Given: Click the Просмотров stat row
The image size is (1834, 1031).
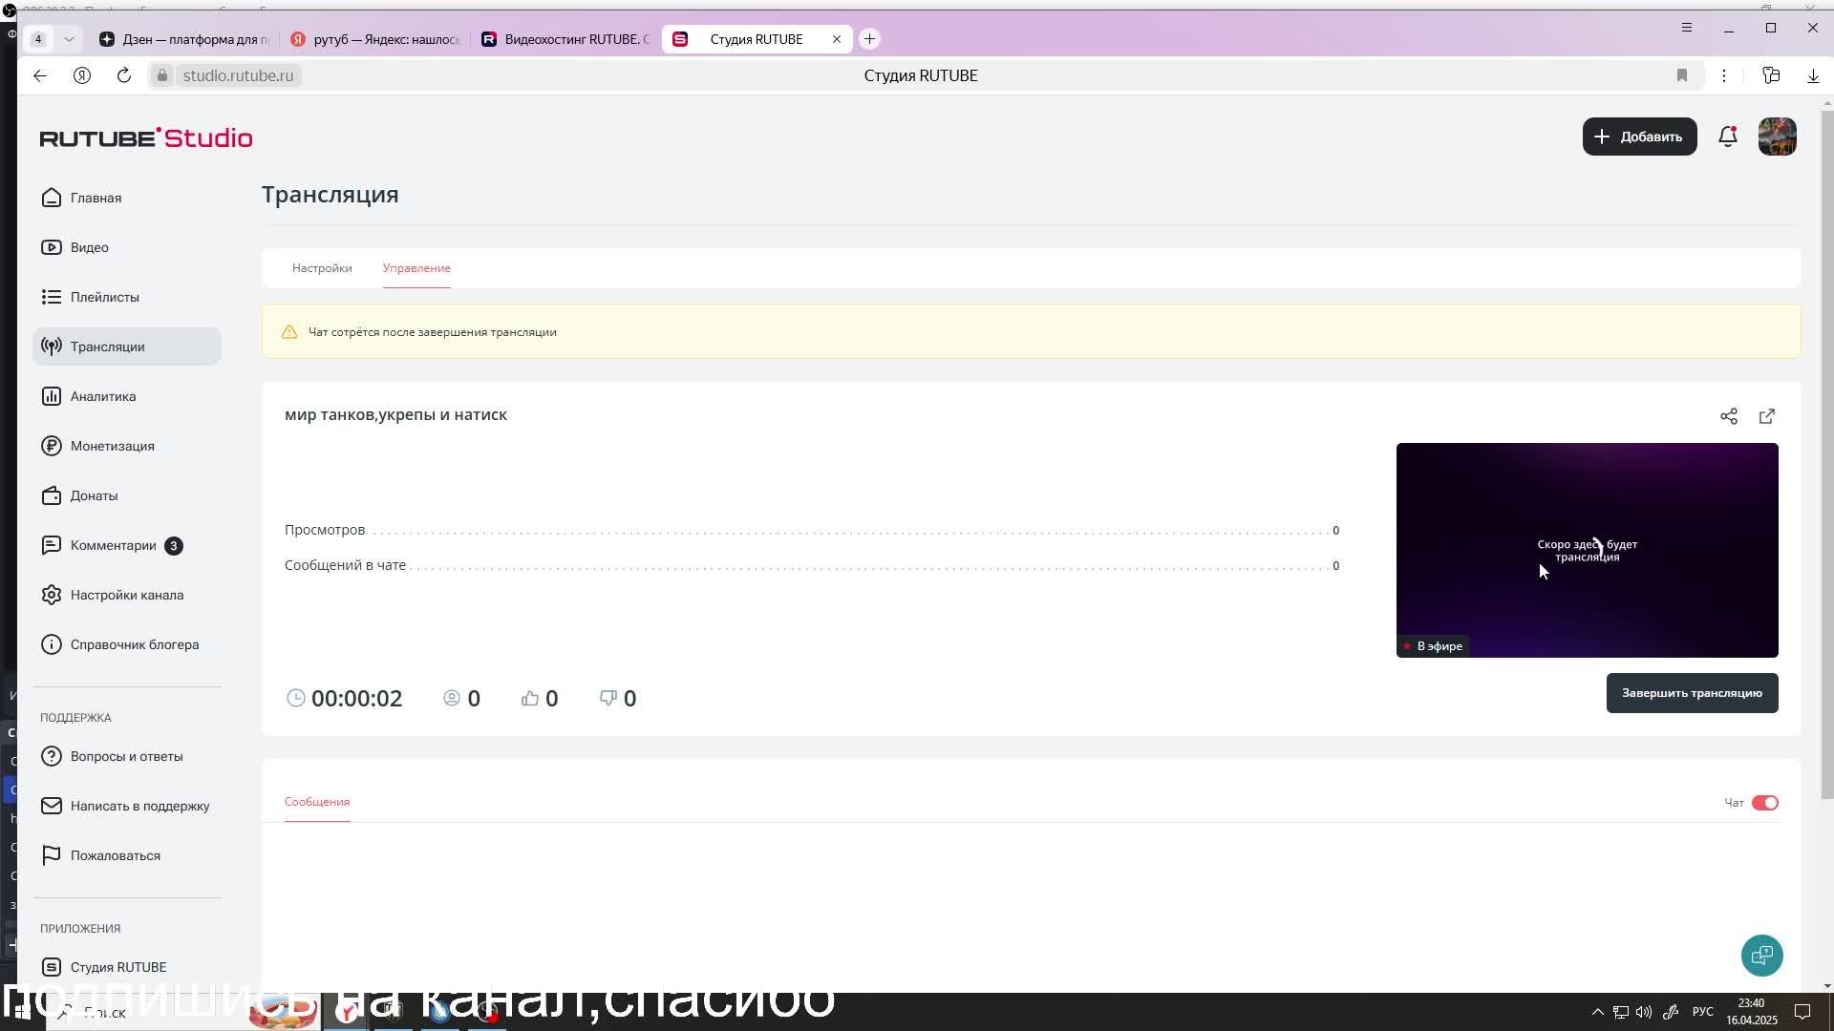Looking at the screenshot, I should [x=812, y=530].
